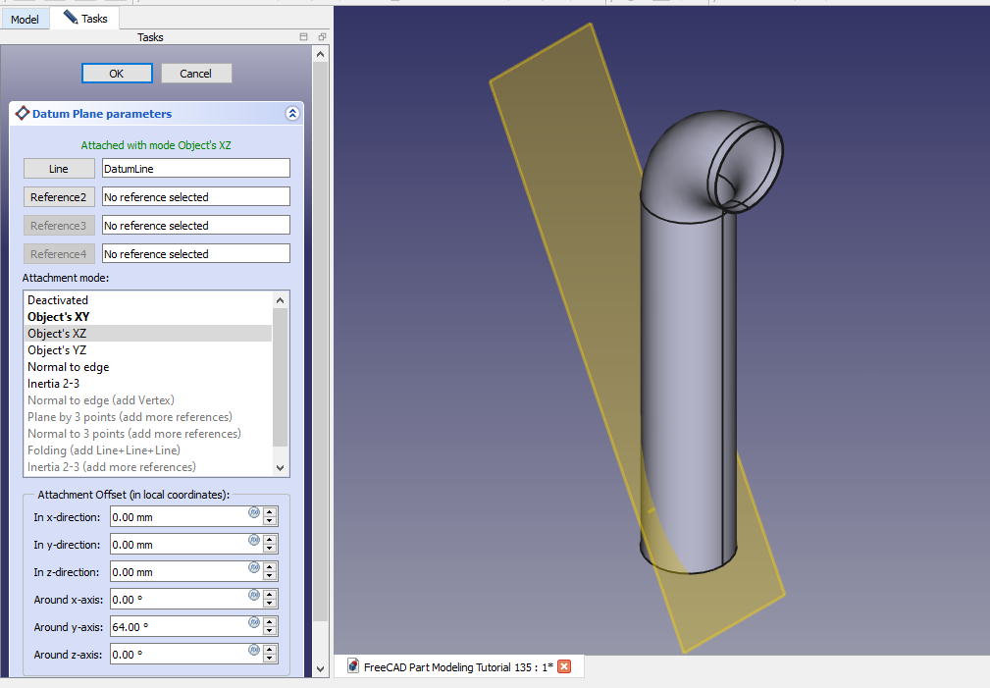Screen dimensions: 990x688
Task: Click the Line reference button
Action: tap(59, 169)
